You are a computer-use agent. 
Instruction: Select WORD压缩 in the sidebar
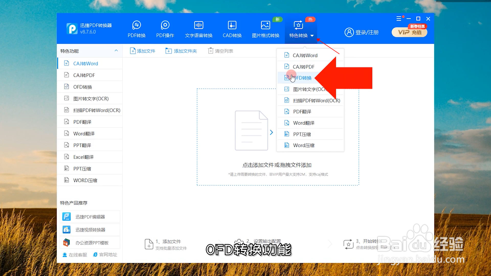click(x=90, y=180)
